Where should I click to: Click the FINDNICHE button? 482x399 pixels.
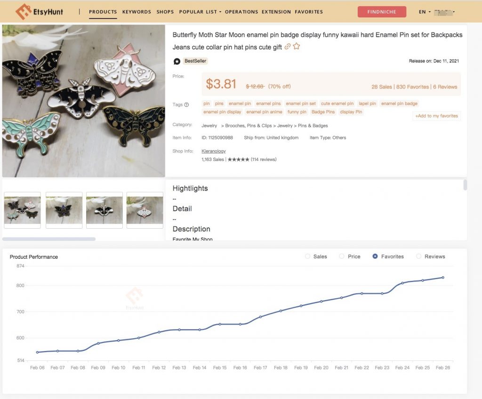382,12
